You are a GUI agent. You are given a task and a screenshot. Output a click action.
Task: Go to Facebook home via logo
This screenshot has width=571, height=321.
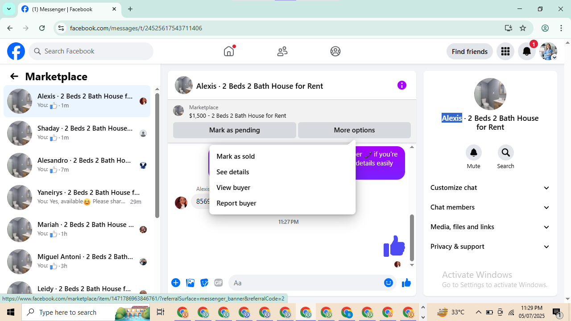click(16, 51)
